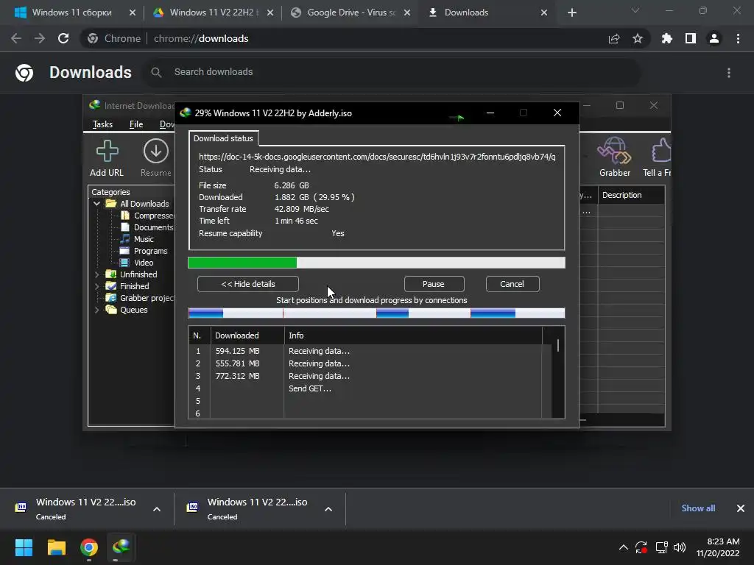Open the Chrome extensions puzzle icon

pos(667,38)
